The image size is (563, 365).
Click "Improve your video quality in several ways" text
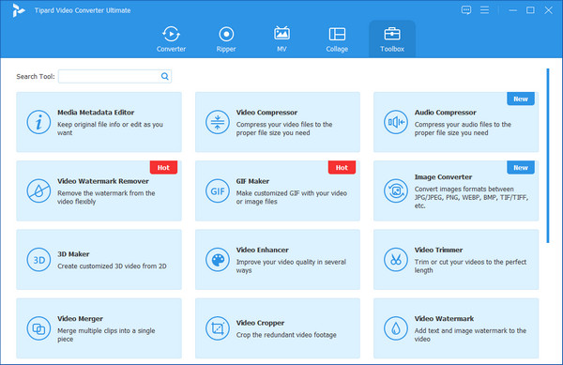pyautogui.click(x=291, y=266)
